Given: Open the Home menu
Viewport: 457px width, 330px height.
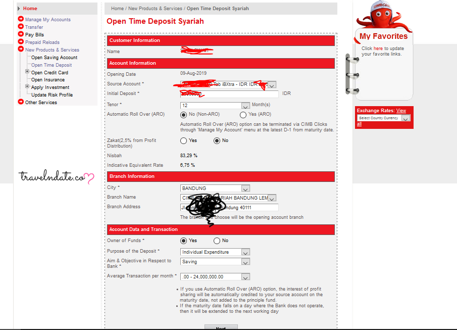Looking at the screenshot, I should tap(30, 9).
